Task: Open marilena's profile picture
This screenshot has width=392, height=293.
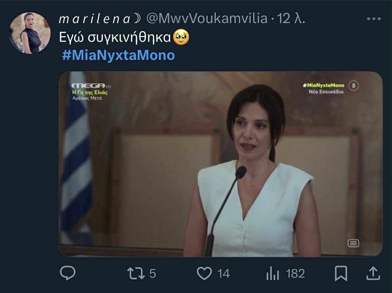Action: point(30,33)
